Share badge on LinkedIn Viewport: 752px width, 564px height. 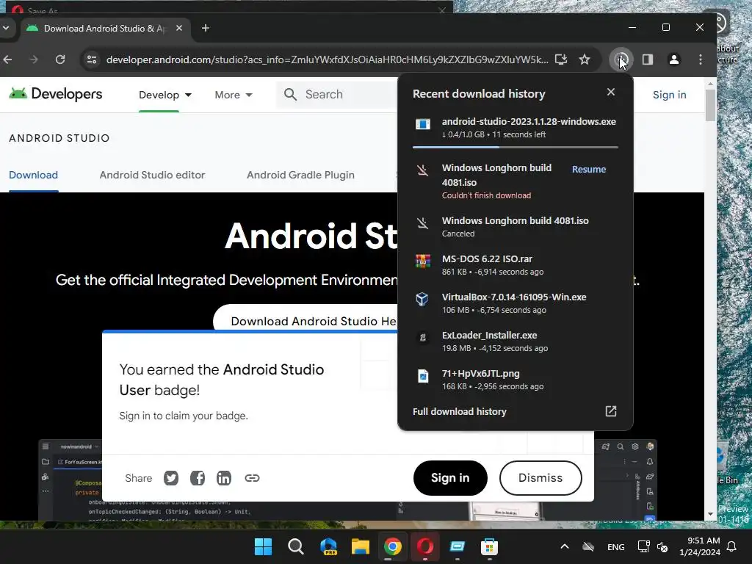point(223,478)
